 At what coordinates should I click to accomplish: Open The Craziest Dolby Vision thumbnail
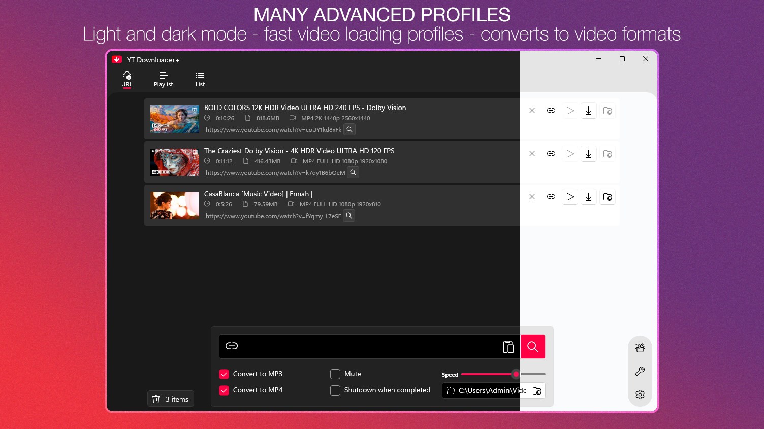(x=175, y=162)
